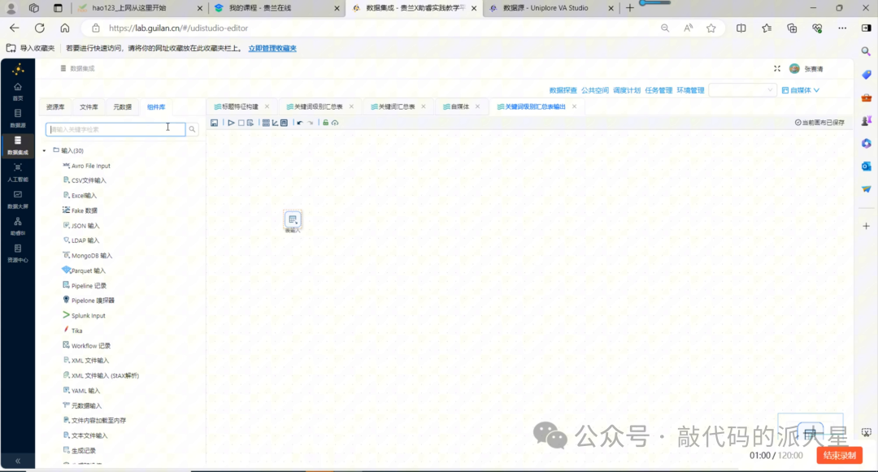Image resolution: width=878 pixels, height=472 pixels.
Task: Switch to the 资源库 tab
Action: click(55, 106)
